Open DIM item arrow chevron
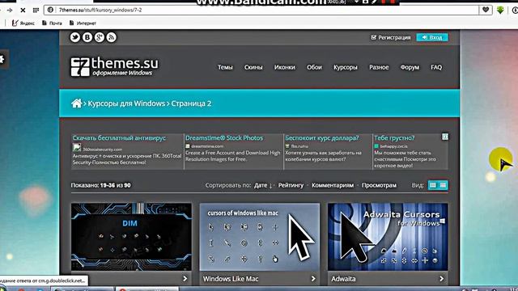 (185, 279)
